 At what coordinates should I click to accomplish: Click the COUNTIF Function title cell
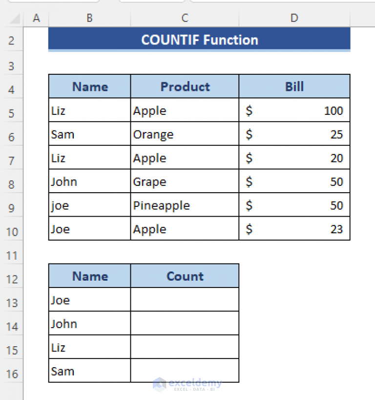click(199, 40)
